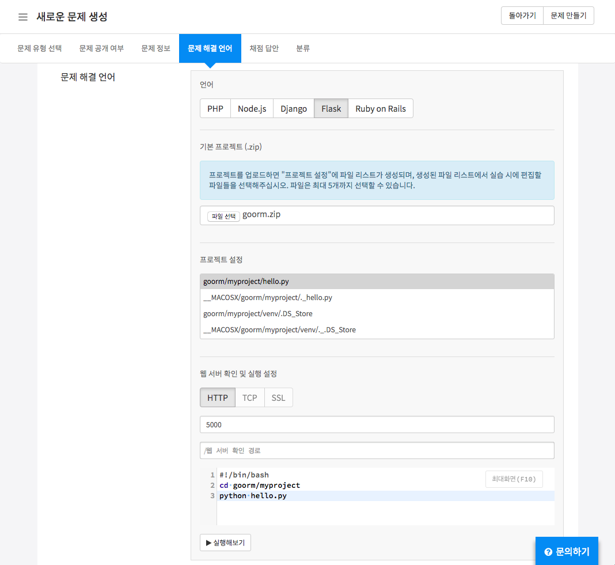Click the port number field showing 5000
Viewport: 615px width, 565px height.
coord(377,424)
